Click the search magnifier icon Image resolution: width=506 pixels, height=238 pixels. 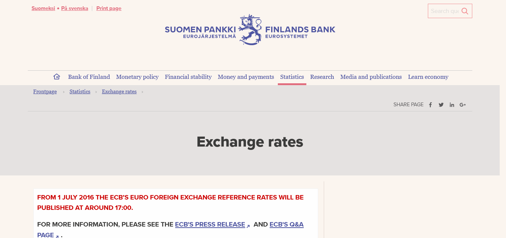[465, 11]
